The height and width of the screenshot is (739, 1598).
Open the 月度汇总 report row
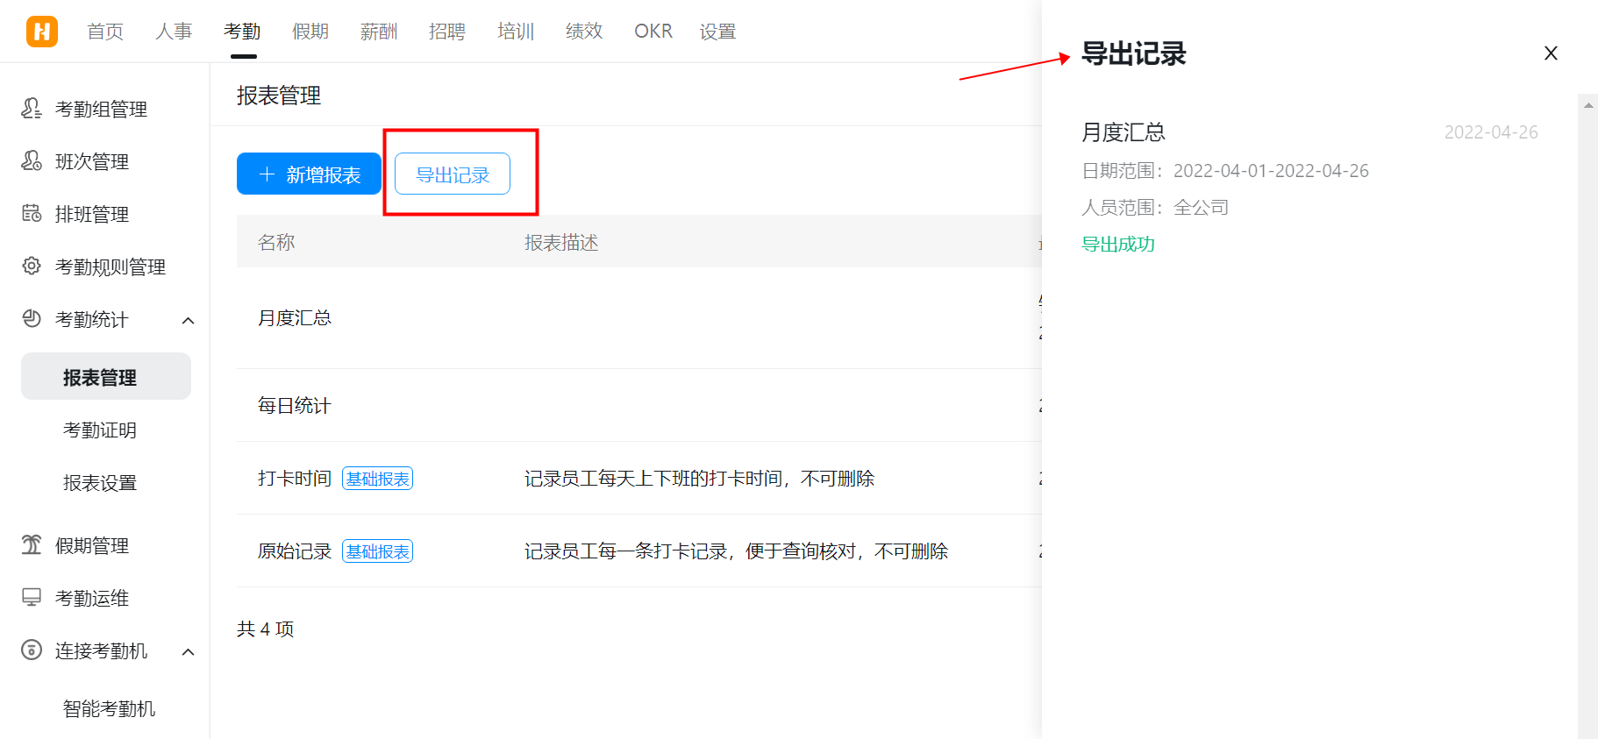point(295,318)
